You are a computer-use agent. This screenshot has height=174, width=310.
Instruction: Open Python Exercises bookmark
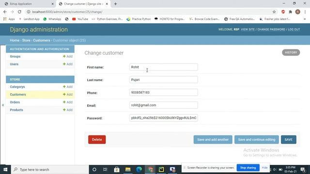click(x=107, y=19)
